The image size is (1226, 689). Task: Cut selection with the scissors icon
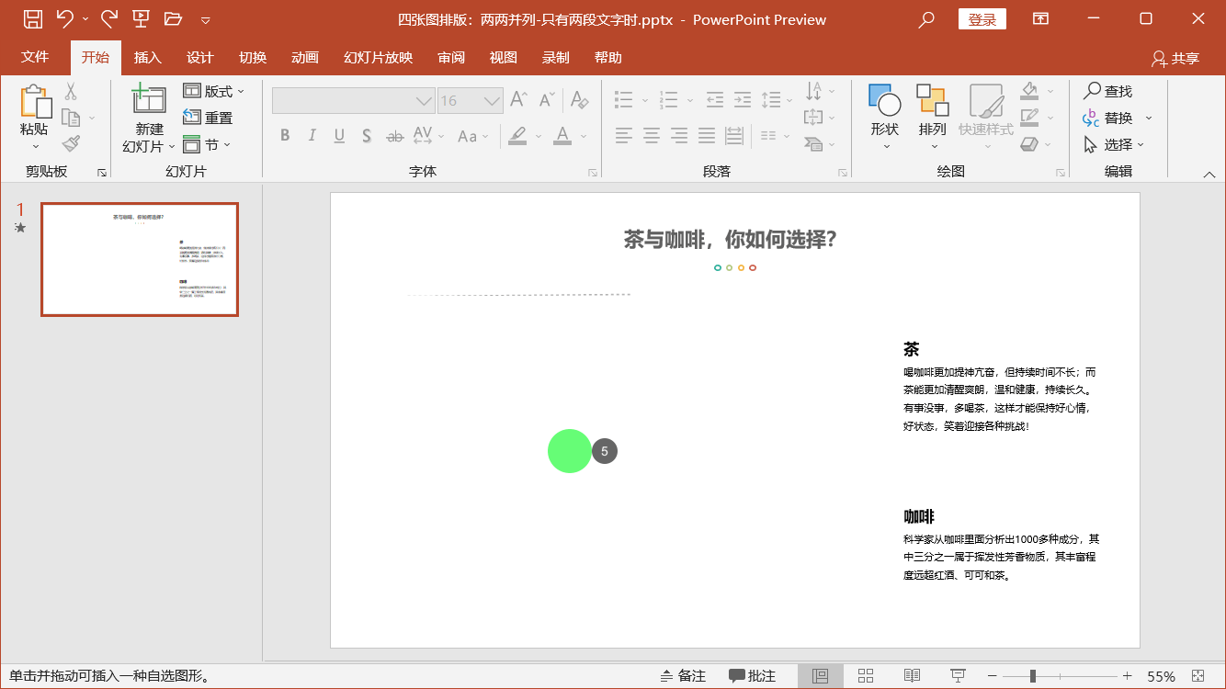click(71, 91)
